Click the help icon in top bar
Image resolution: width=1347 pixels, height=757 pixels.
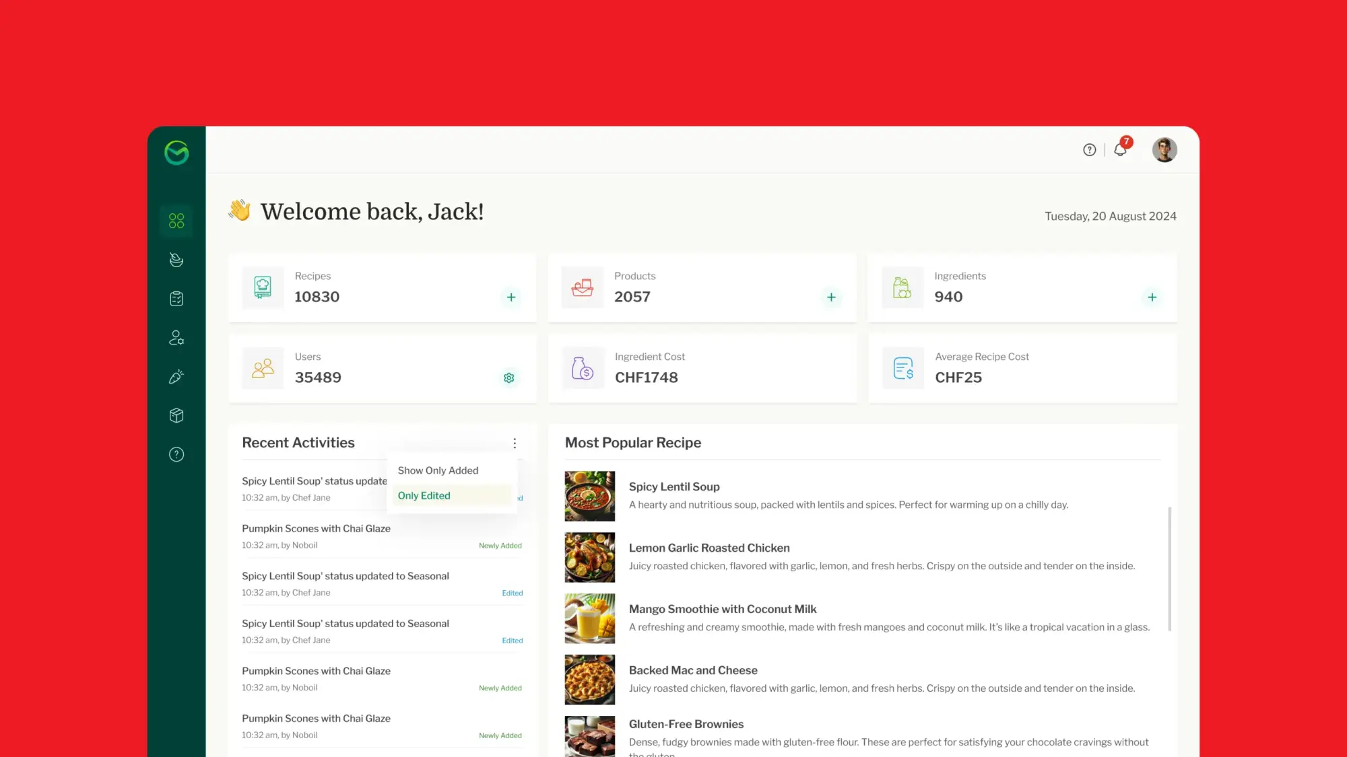(x=1089, y=150)
